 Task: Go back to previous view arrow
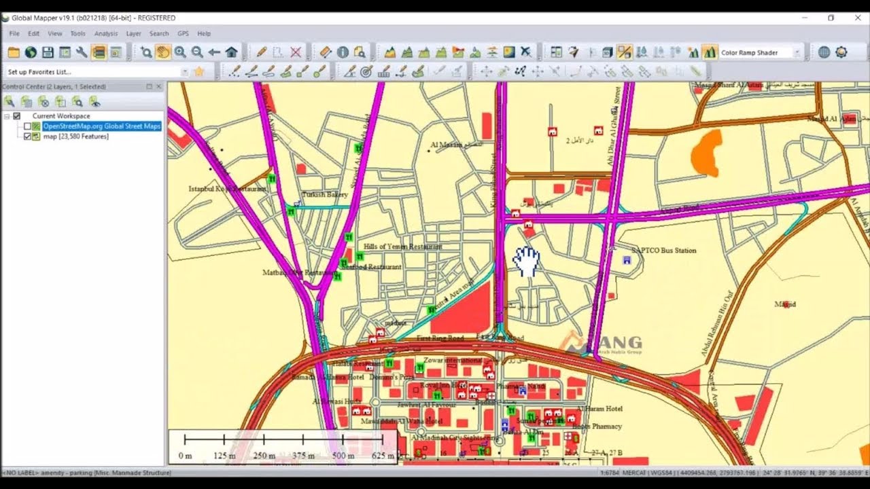tap(214, 52)
